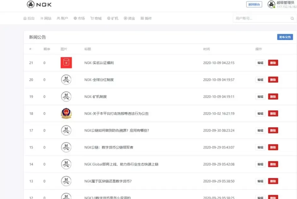This screenshot has width=297, height=199.
Task: Select title NGK Global即将上线
Action: 121,164
